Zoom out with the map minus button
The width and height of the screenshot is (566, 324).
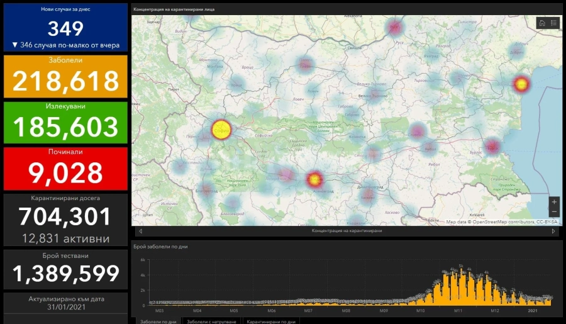click(554, 211)
